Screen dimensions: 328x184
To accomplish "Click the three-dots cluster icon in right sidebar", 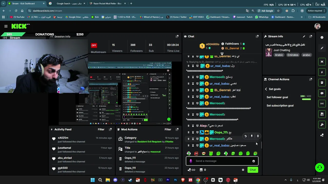I will pyautogui.click(x=322, y=135).
